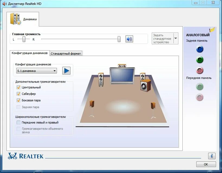Play the speaker test with the blue arrow
This screenshot has height=173, width=222.
[66, 71]
